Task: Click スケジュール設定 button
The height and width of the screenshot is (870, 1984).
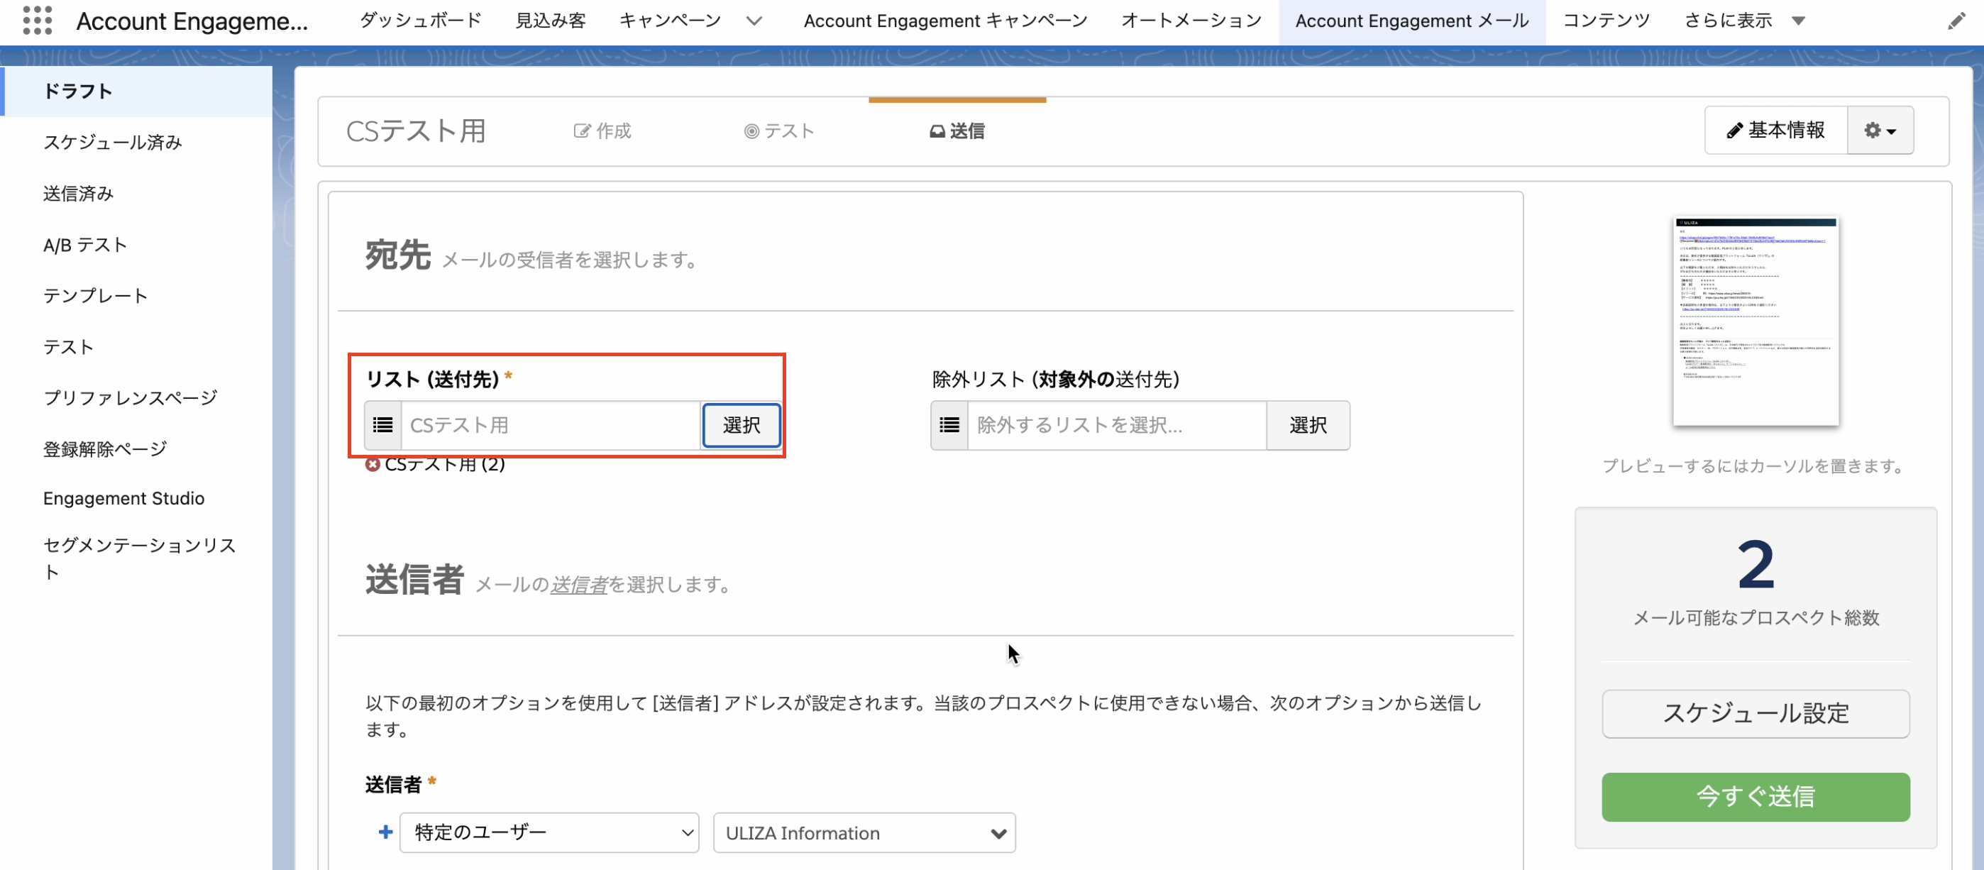Action: (1756, 713)
